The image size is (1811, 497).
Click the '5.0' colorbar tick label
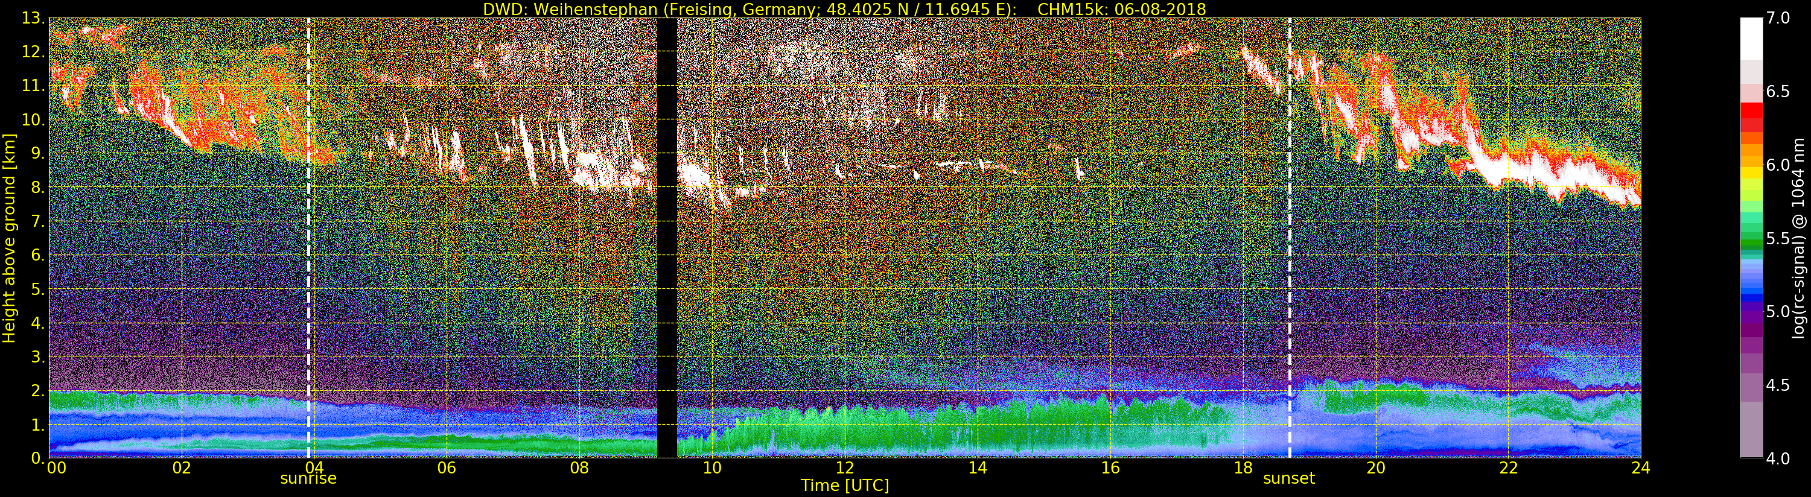pos(1778,311)
